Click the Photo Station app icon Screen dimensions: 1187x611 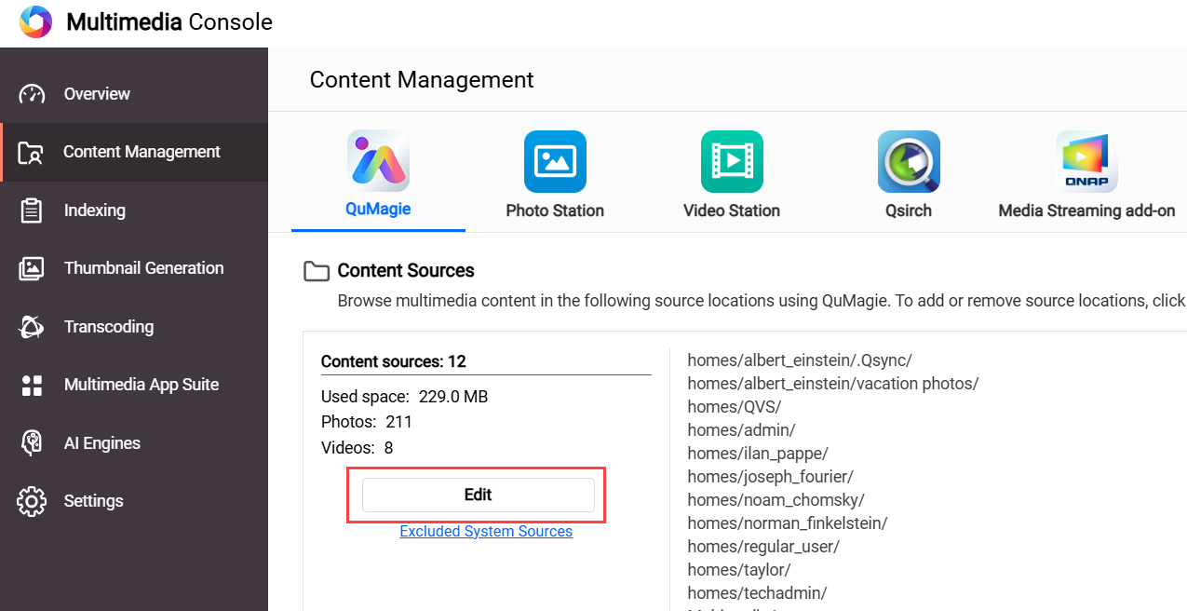click(555, 161)
